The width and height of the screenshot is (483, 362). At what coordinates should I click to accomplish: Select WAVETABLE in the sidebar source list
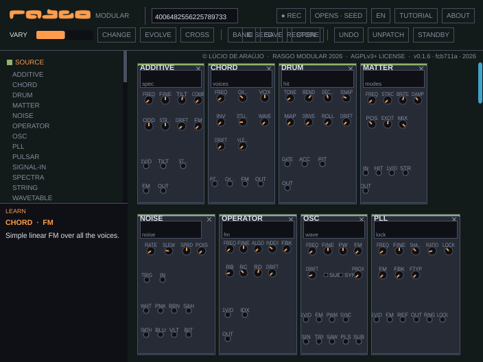[32, 198]
